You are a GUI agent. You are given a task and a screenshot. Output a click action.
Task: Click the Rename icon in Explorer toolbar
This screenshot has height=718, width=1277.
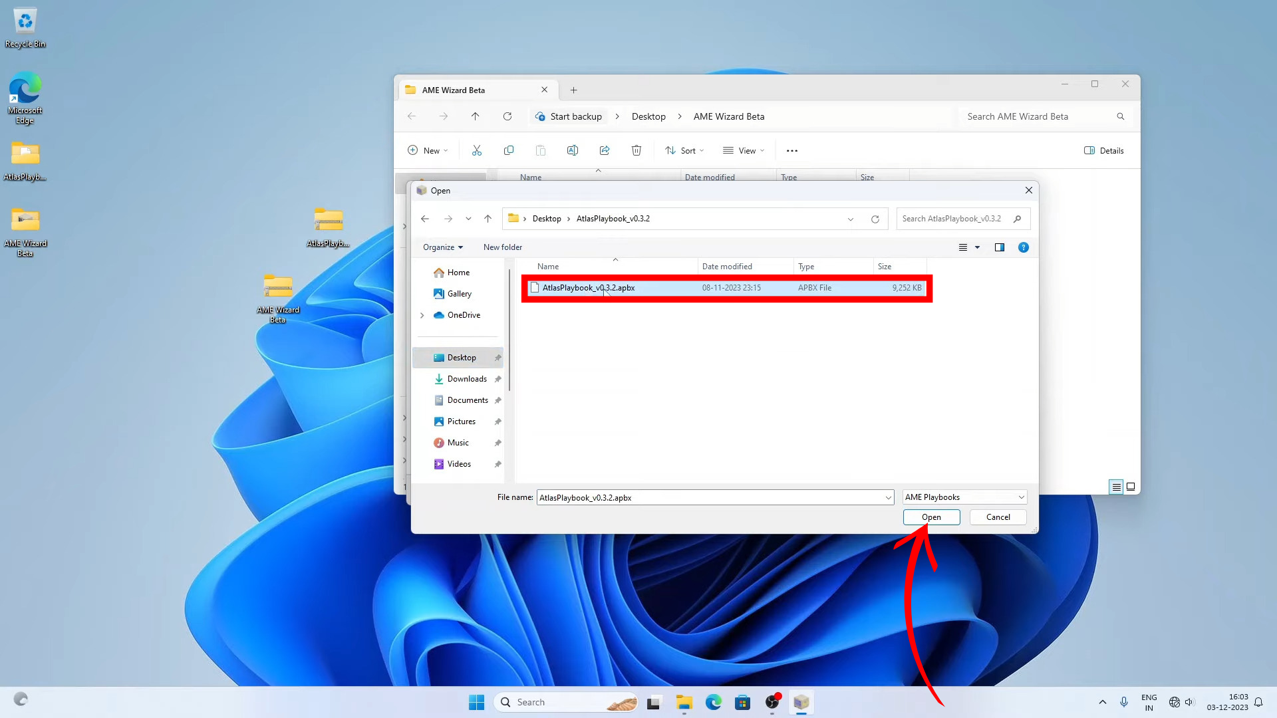(572, 151)
